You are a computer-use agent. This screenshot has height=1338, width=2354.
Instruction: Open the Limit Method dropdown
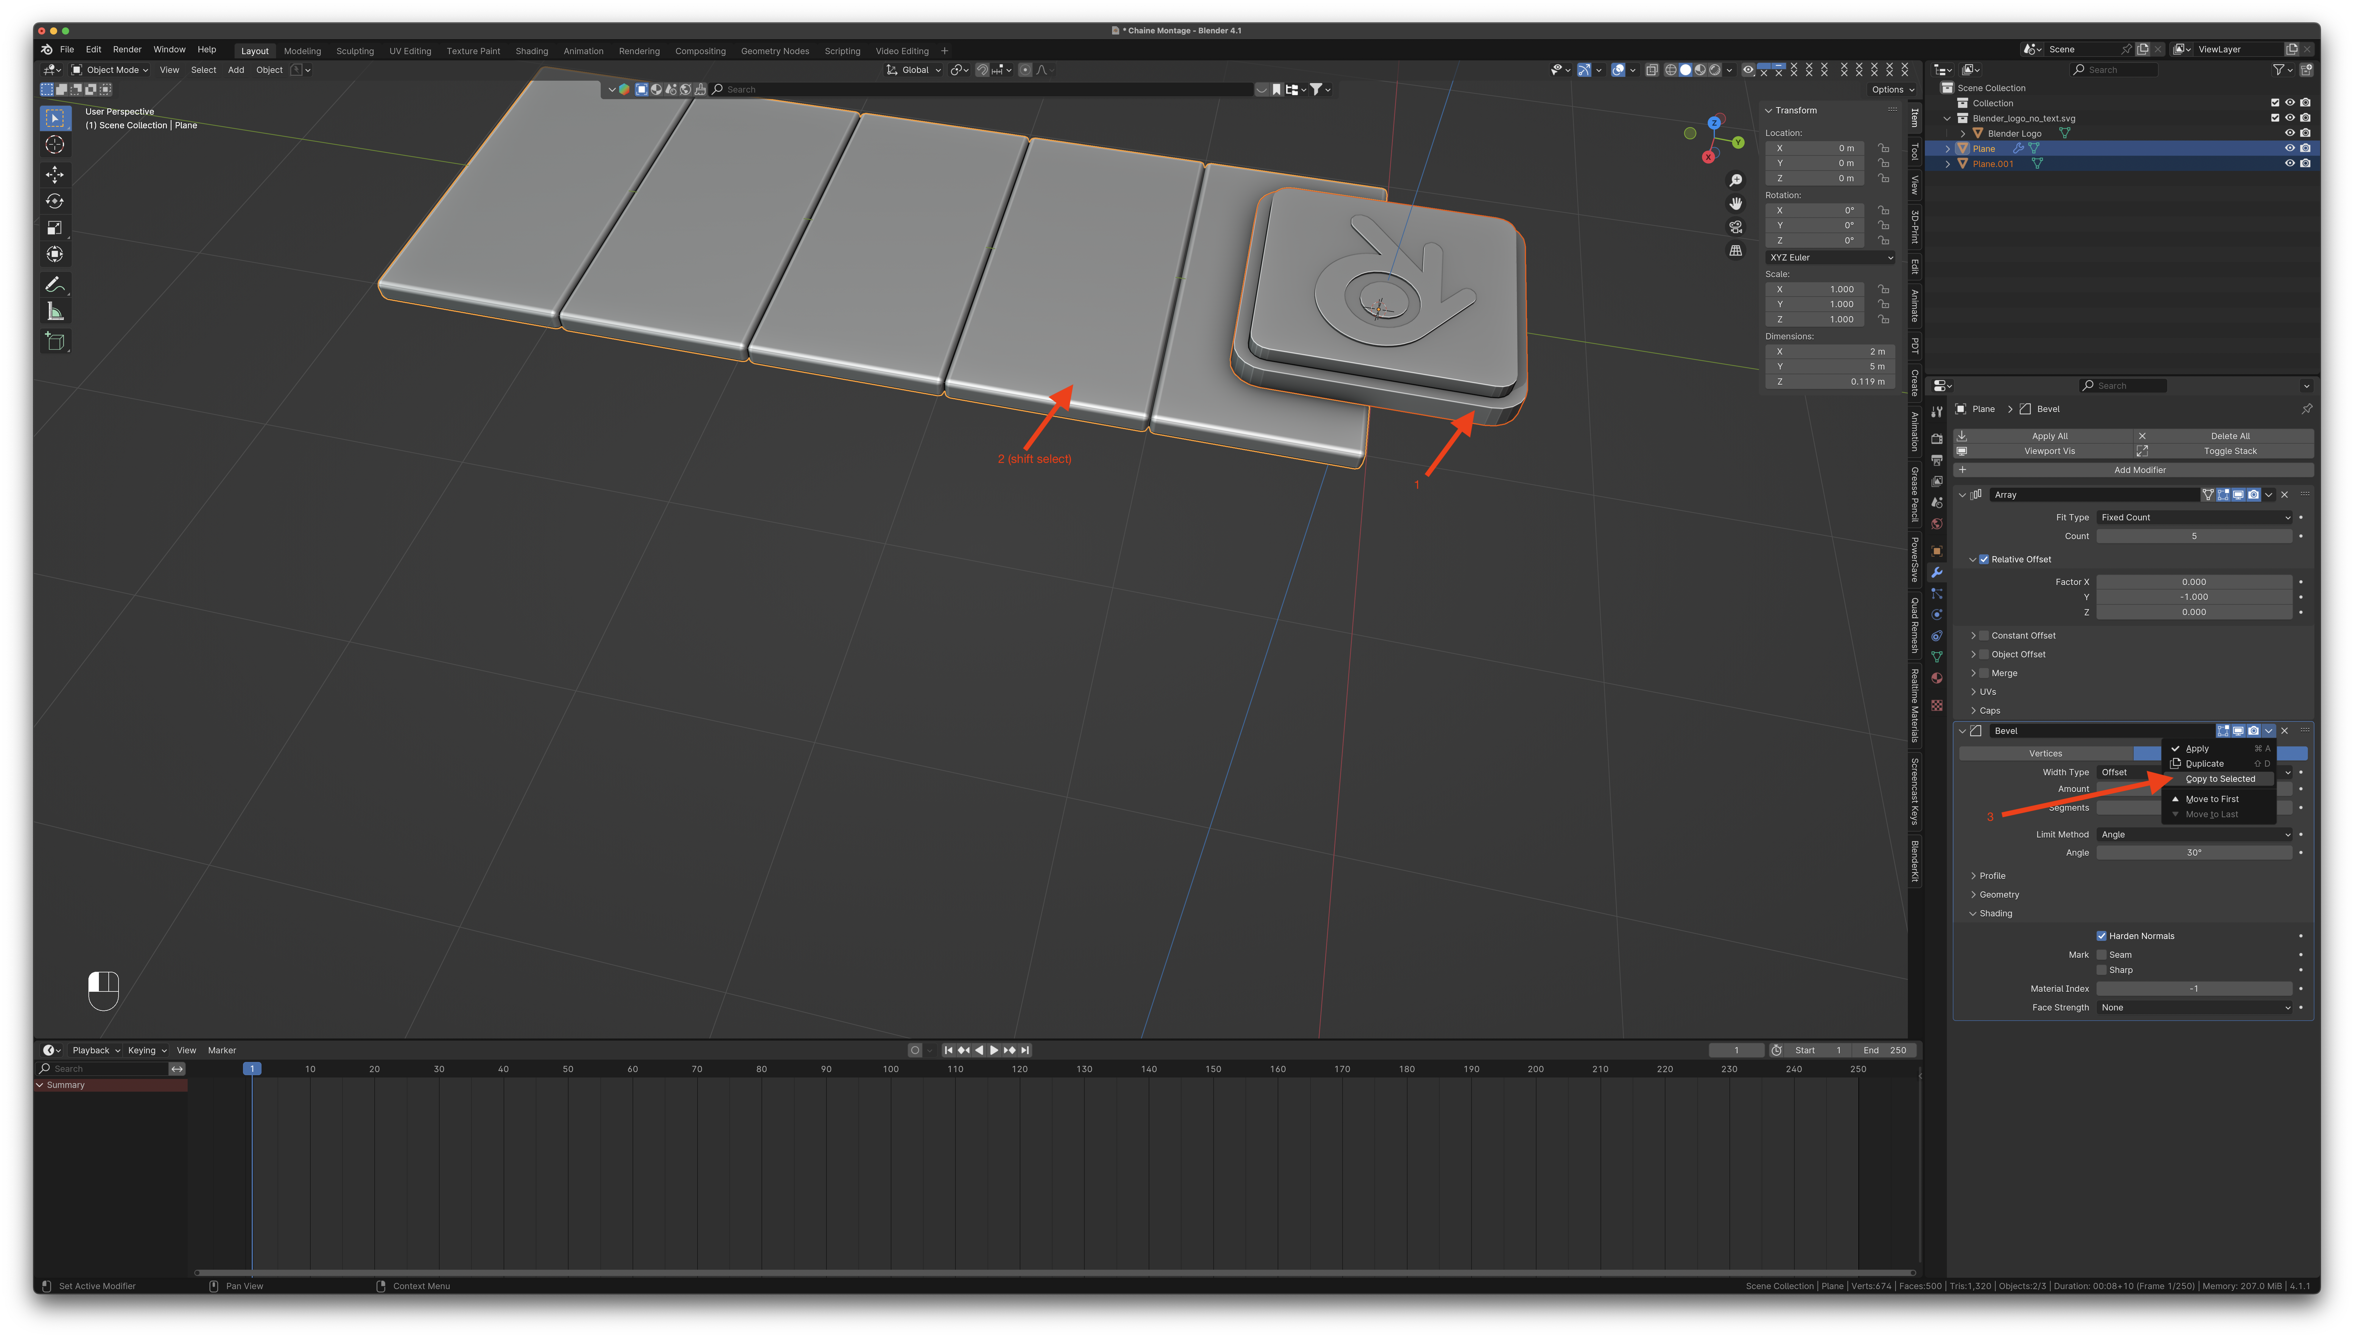(x=2194, y=835)
